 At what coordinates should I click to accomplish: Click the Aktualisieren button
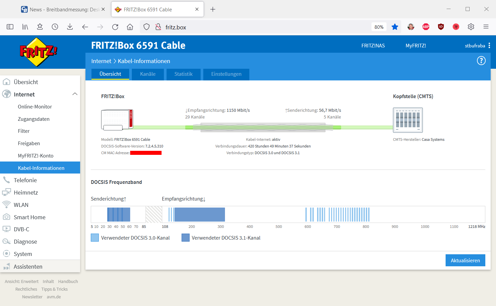click(x=465, y=260)
